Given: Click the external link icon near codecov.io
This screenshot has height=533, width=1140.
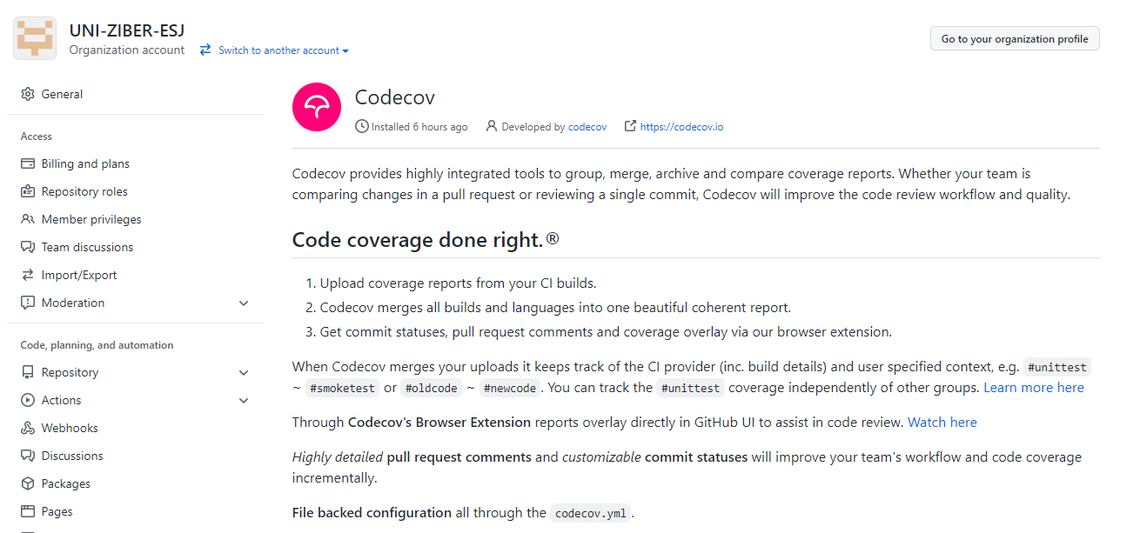Looking at the screenshot, I should pyautogui.click(x=630, y=126).
